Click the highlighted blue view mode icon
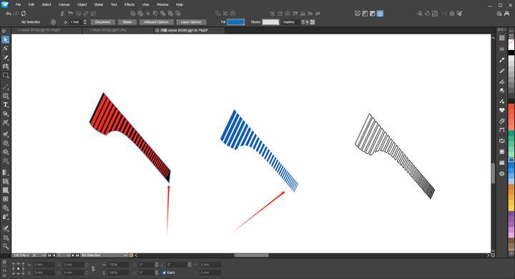 [x=380, y=14]
